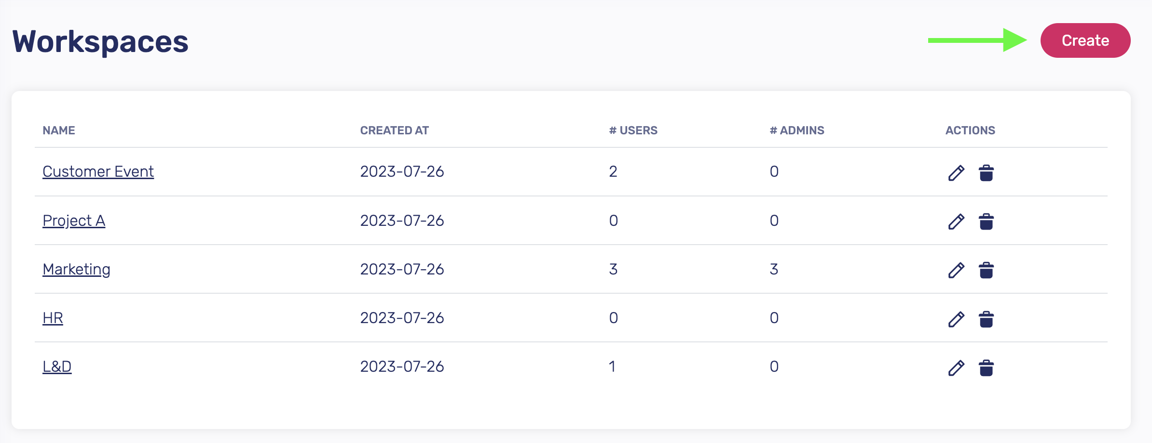This screenshot has height=443, width=1152.
Task: Select the # ADMINS column header
Action: point(797,130)
